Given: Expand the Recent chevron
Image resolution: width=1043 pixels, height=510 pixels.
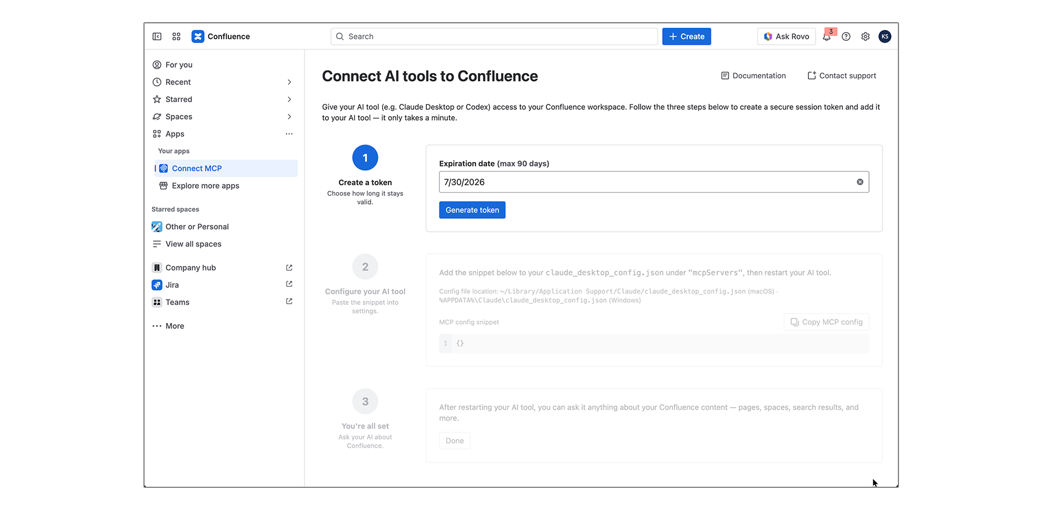Looking at the screenshot, I should pyautogui.click(x=289, y=82).
